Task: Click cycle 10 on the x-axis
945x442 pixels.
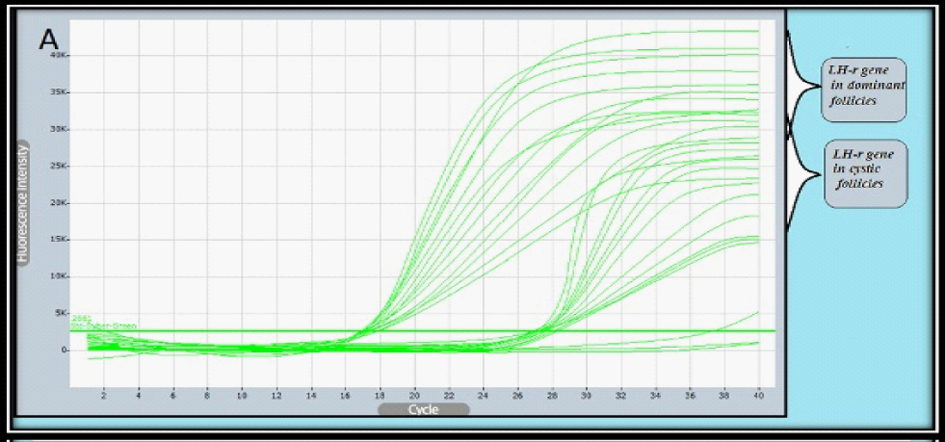Action: coord(242,395)
